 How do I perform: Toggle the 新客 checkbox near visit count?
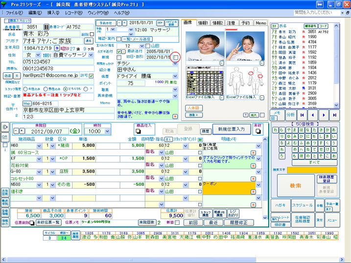pyautogui.click(x=177, y=222)
